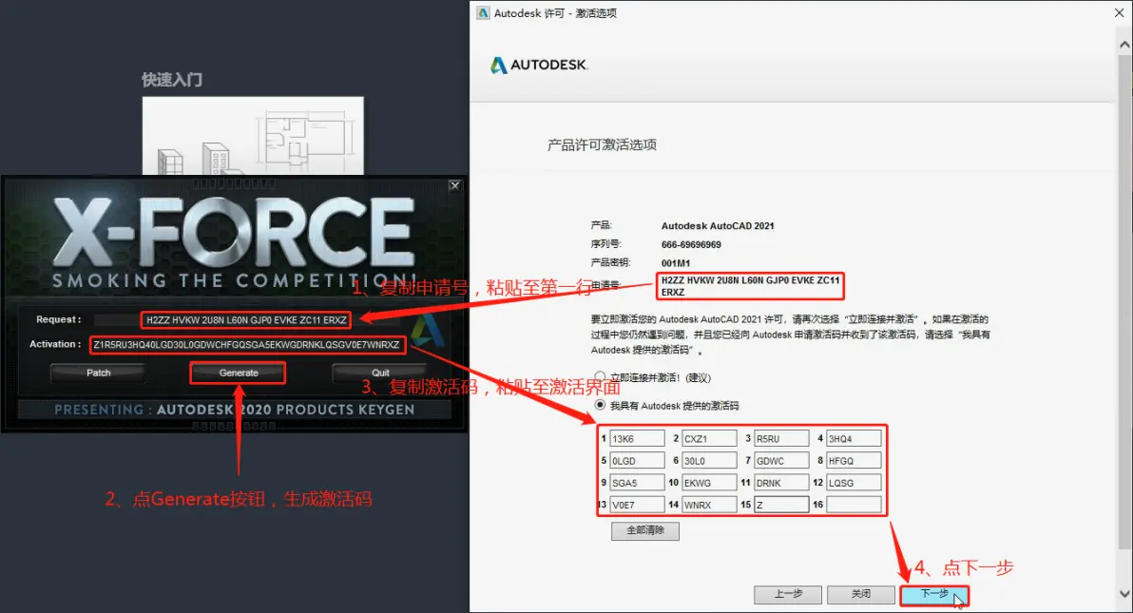Click activation code box 1 containing 13K6
The width and height of the screenshot is (1133, 613).
coord(637,439)
